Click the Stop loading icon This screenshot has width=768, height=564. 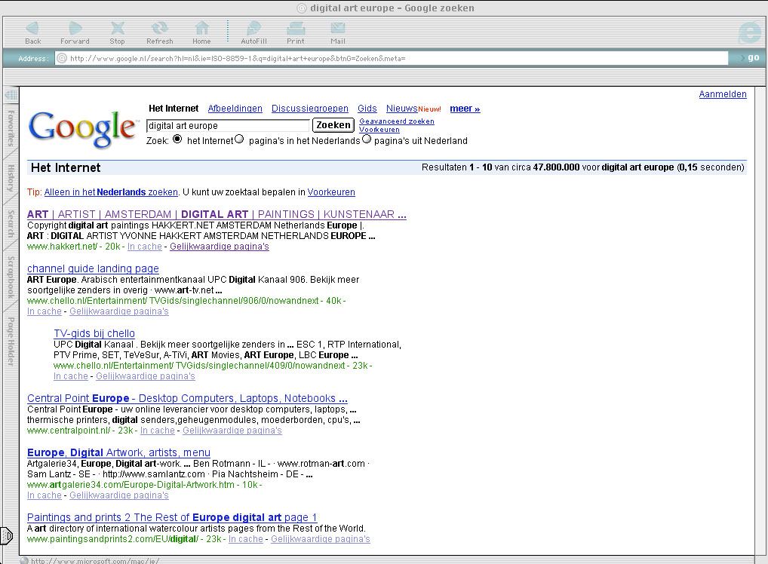coord(117,29)
